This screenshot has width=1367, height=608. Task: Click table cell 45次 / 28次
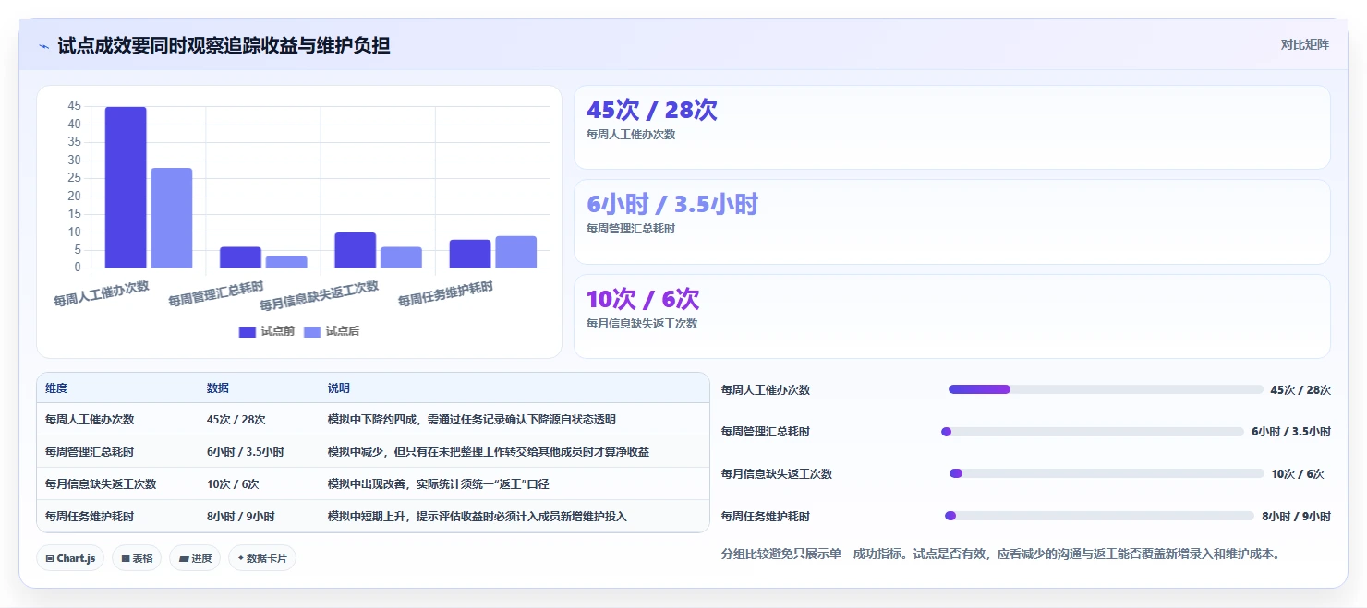[236, 419]
